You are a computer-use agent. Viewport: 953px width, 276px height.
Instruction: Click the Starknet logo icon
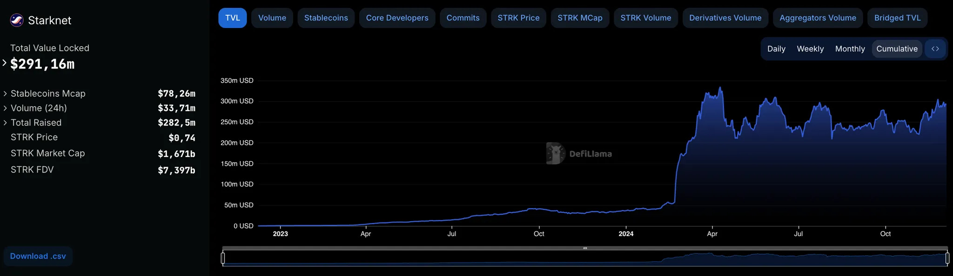(17, 20)
